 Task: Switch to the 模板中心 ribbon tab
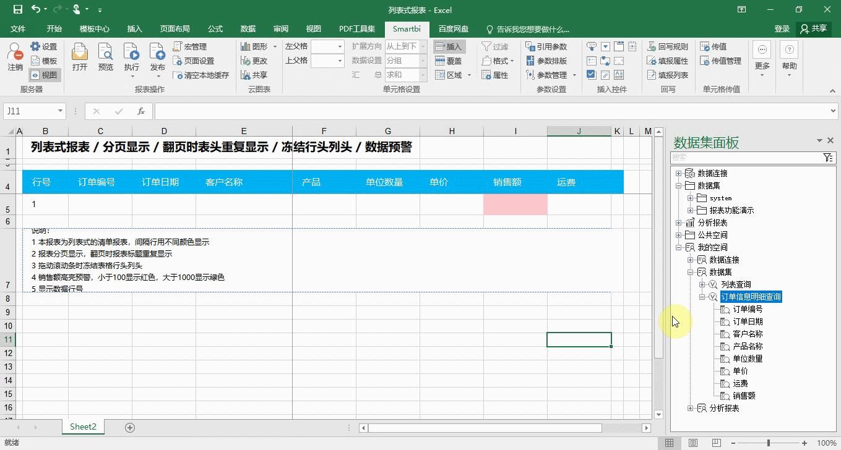[x=95, y=29]
